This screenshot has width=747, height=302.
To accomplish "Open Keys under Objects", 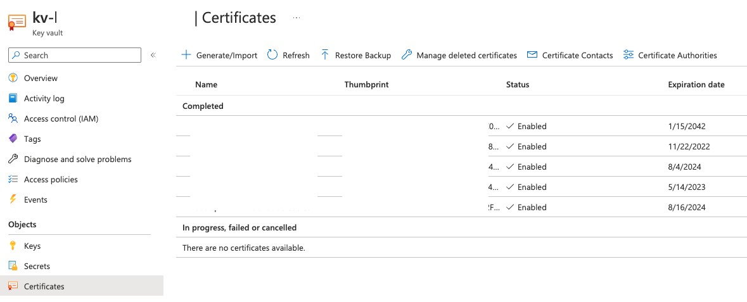I will 32,246.
